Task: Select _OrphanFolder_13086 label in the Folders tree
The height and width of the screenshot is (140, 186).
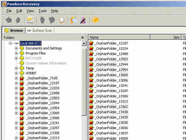Action: point(42,118)
